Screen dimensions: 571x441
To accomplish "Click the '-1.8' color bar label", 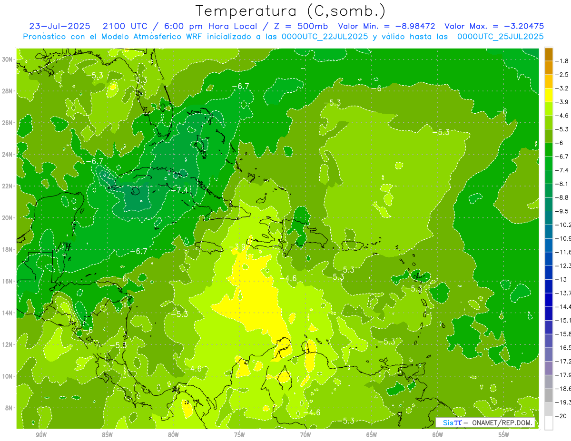I will pyautogui.click(x=563, y=61).
